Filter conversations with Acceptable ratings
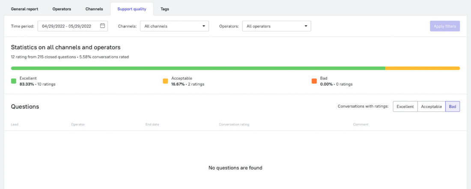The width and height of the screenshot is (471, 189). (x=431, y=106)
